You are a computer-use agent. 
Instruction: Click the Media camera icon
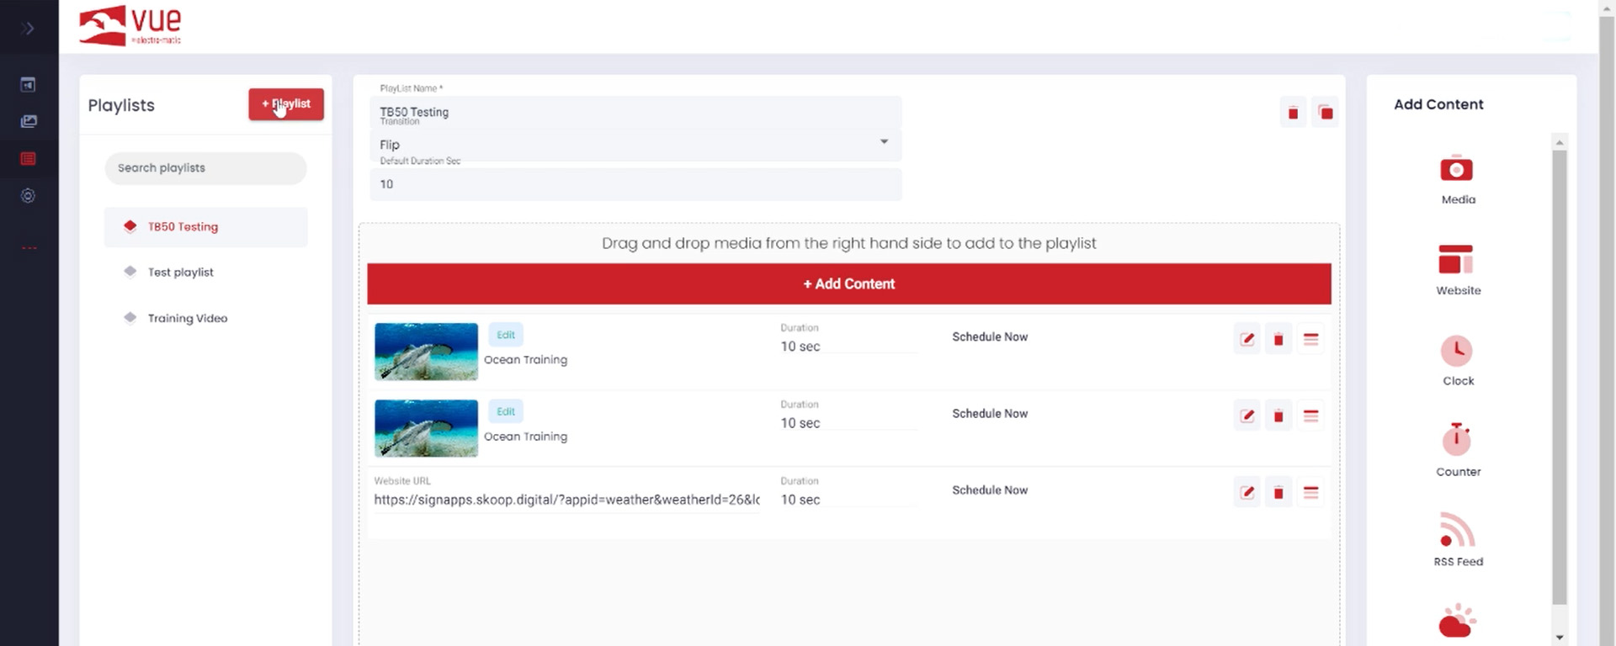[1456, 169]
